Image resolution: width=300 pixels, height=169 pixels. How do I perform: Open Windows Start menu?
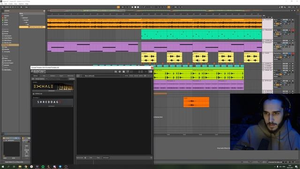coord(3,167)
